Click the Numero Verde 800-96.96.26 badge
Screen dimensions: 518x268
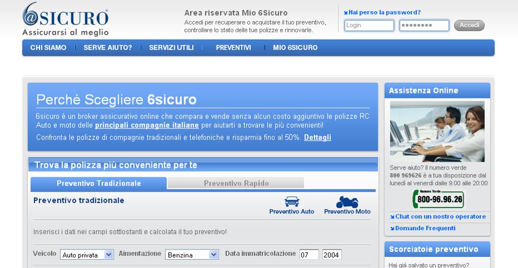[438, 198]
